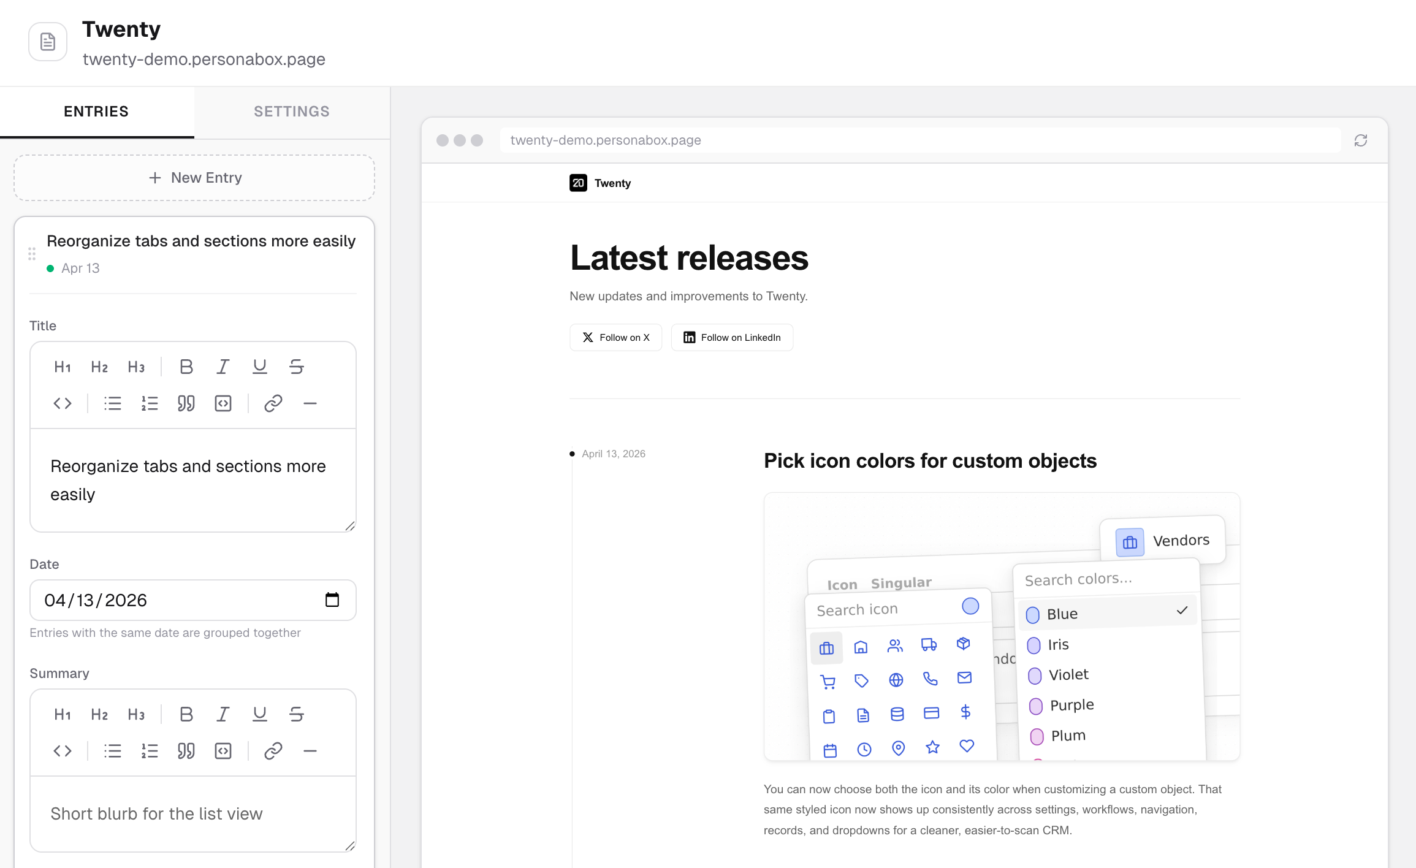Insert link in Title toolbar
Image resolution: width=1416 pixels, height=868 pixels.
273,403
